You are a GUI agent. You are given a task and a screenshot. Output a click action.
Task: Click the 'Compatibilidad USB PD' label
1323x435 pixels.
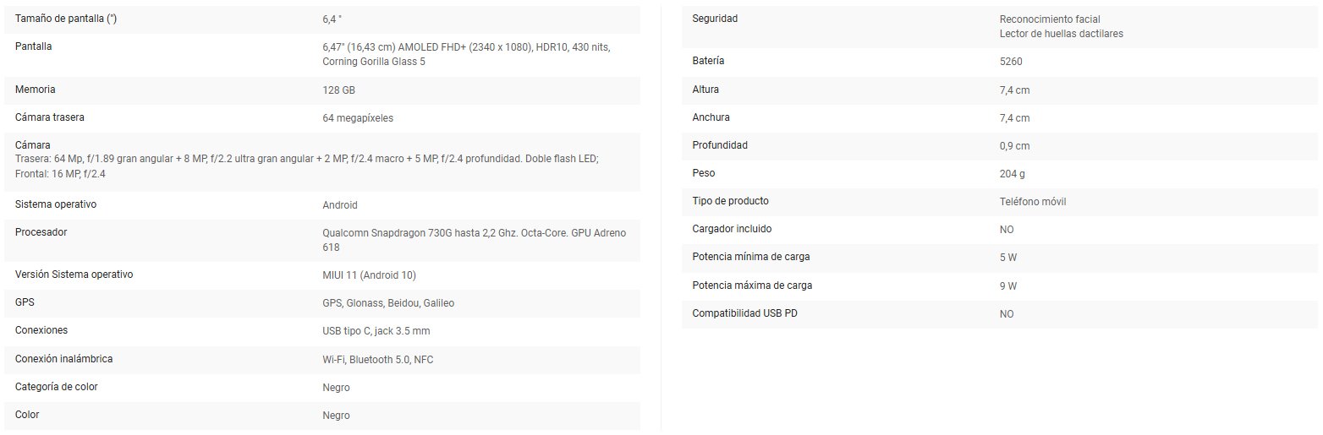[744, 313]
